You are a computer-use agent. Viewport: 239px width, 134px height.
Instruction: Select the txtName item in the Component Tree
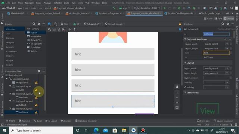point(23,98)
